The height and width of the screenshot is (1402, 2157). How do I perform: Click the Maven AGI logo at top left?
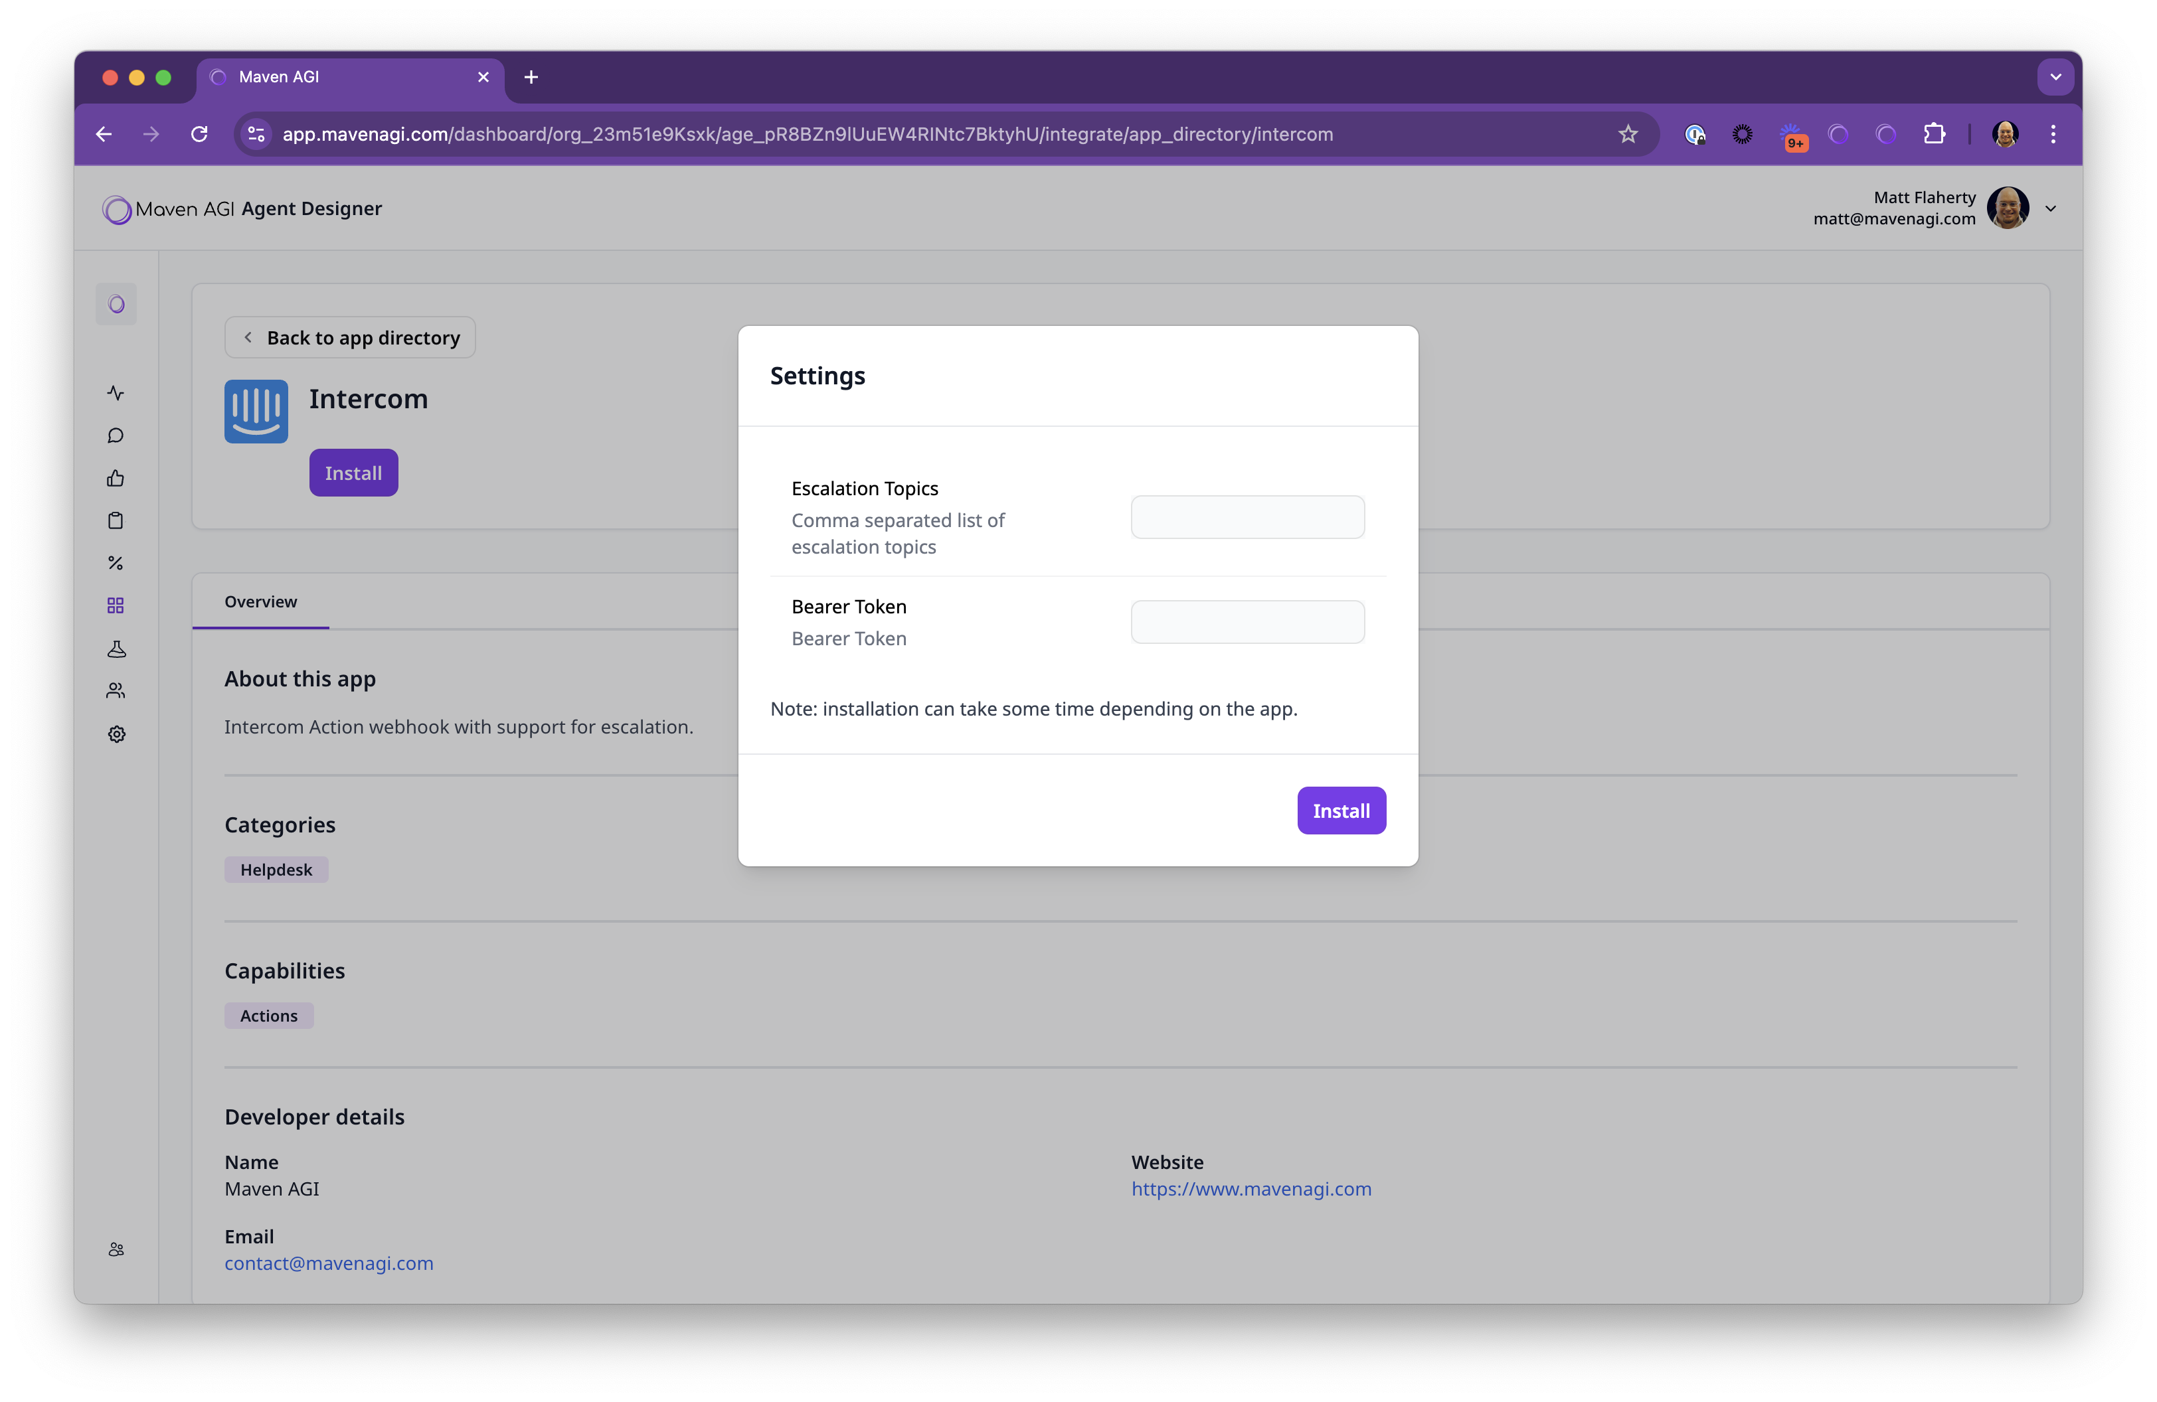click(117, 208)
